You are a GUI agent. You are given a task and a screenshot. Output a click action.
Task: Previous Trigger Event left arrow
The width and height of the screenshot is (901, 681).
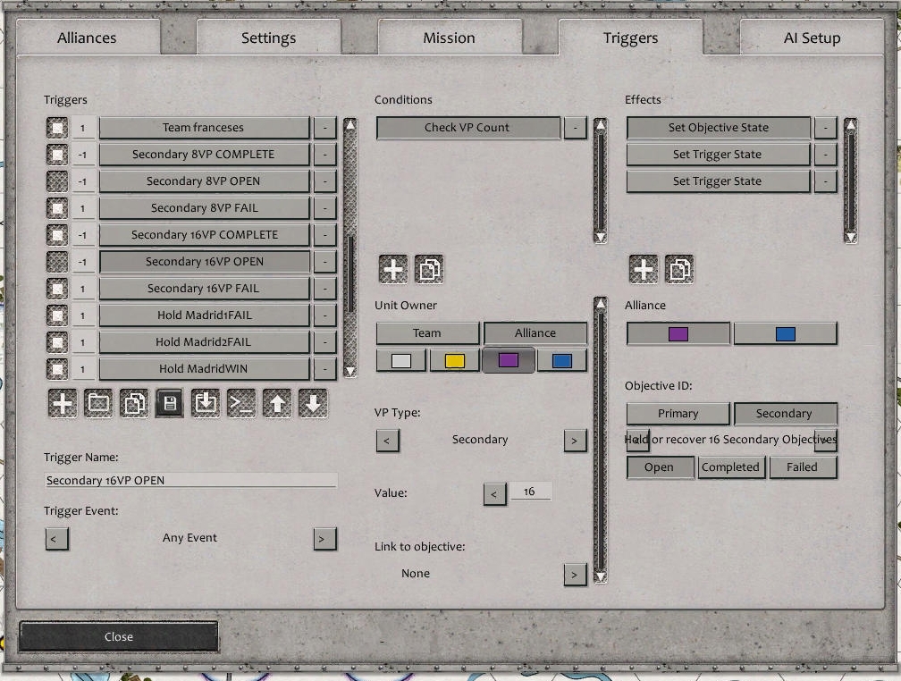pos(57,539)
